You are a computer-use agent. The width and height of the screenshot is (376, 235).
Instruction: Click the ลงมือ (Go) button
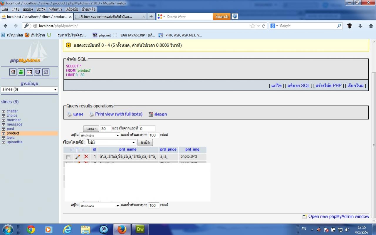pyautogui.click(x=145, y=142)
